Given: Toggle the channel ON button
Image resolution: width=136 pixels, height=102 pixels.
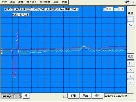Looking at the screenshot, I should (x=130, y=25).
